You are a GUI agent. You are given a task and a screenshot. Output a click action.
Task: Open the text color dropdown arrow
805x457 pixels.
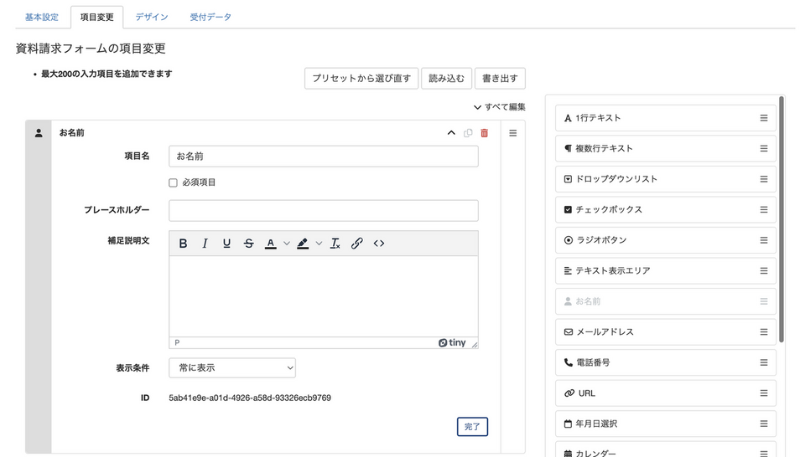(287, 244)
